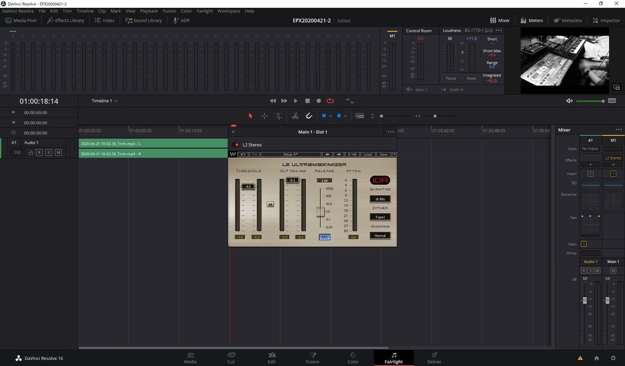Click the speaker volume icon

coord(569,101)
